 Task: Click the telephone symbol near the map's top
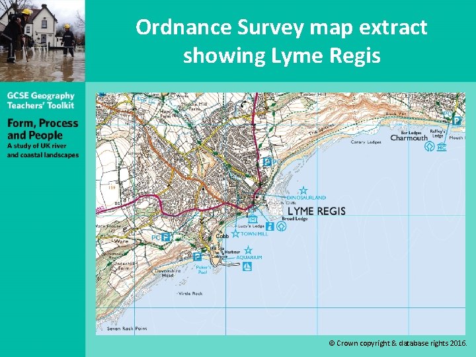(x=243, y=104)
